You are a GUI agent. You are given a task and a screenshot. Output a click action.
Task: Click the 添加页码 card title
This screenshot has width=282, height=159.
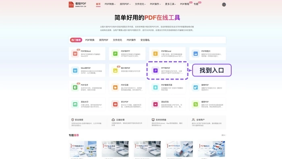(165, 102)
